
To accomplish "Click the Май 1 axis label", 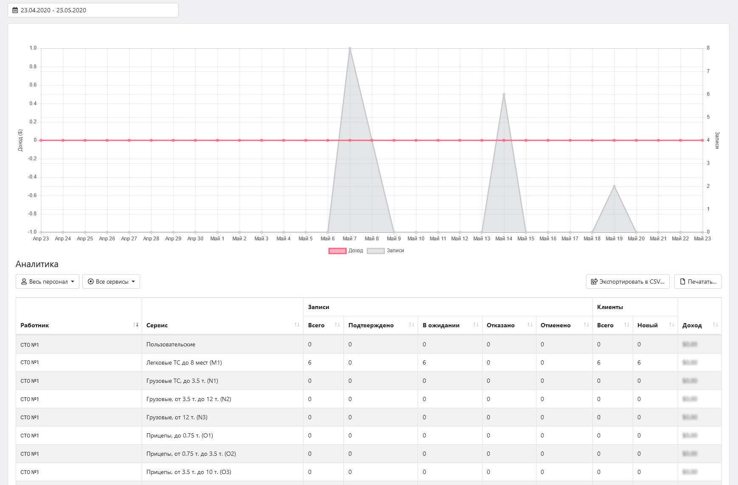I will point(217,239).
